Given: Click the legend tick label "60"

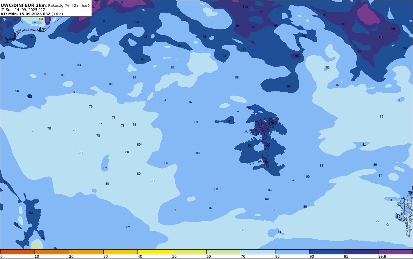Looking at the screenshot, I should pos(209,256).
